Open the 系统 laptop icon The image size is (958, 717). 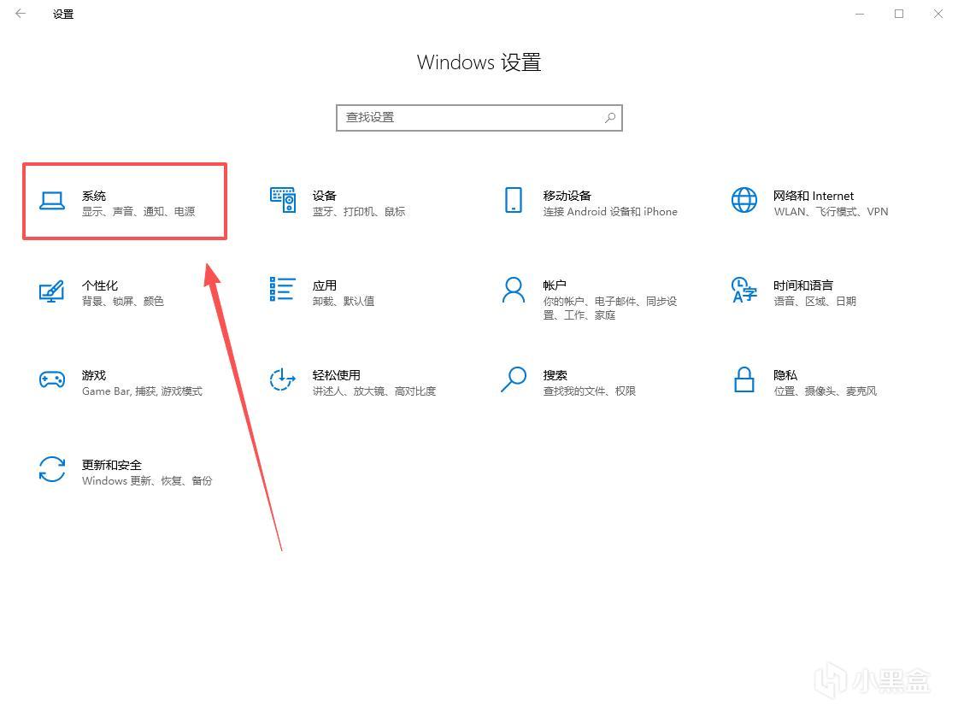coord(52,200)
